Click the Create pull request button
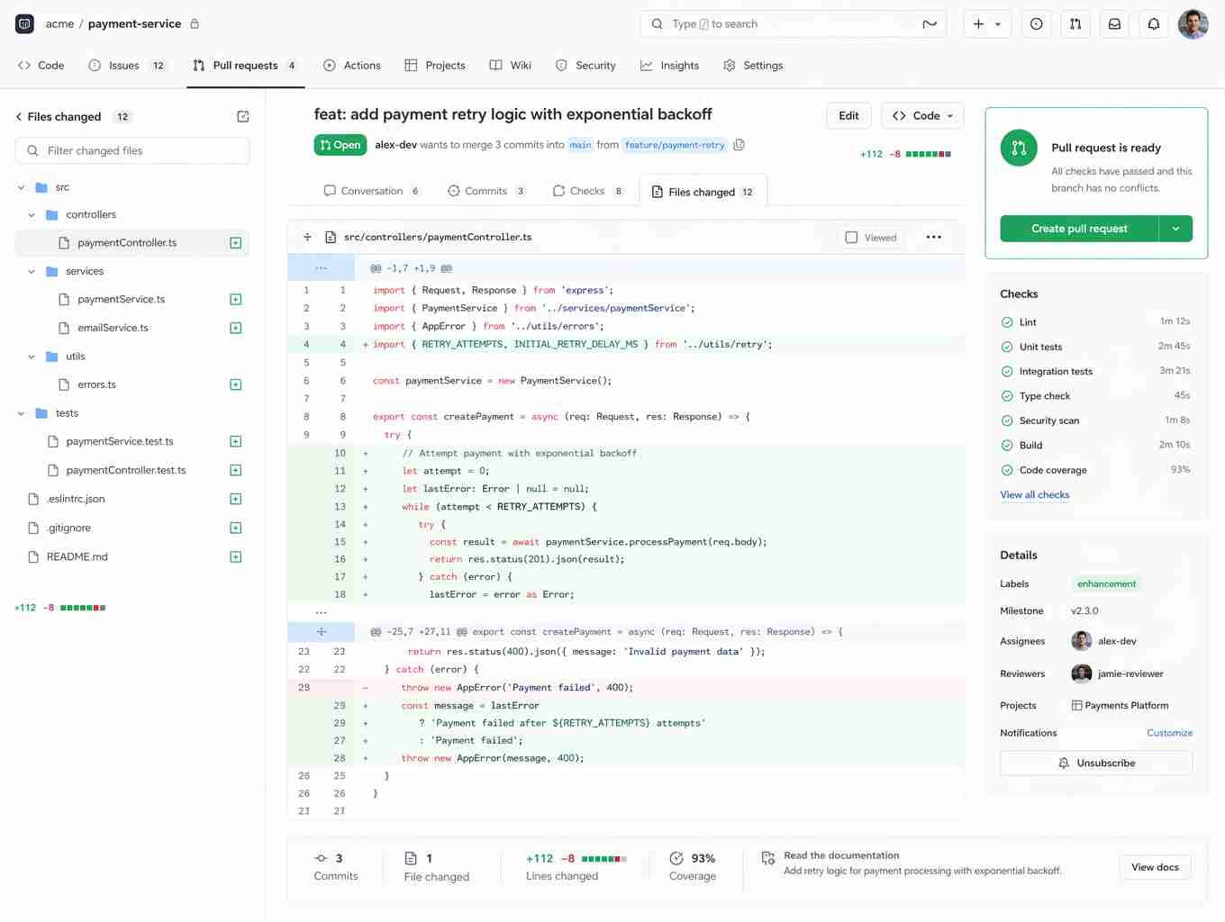Viewport: 1225px width, 922px height. 1079,229
